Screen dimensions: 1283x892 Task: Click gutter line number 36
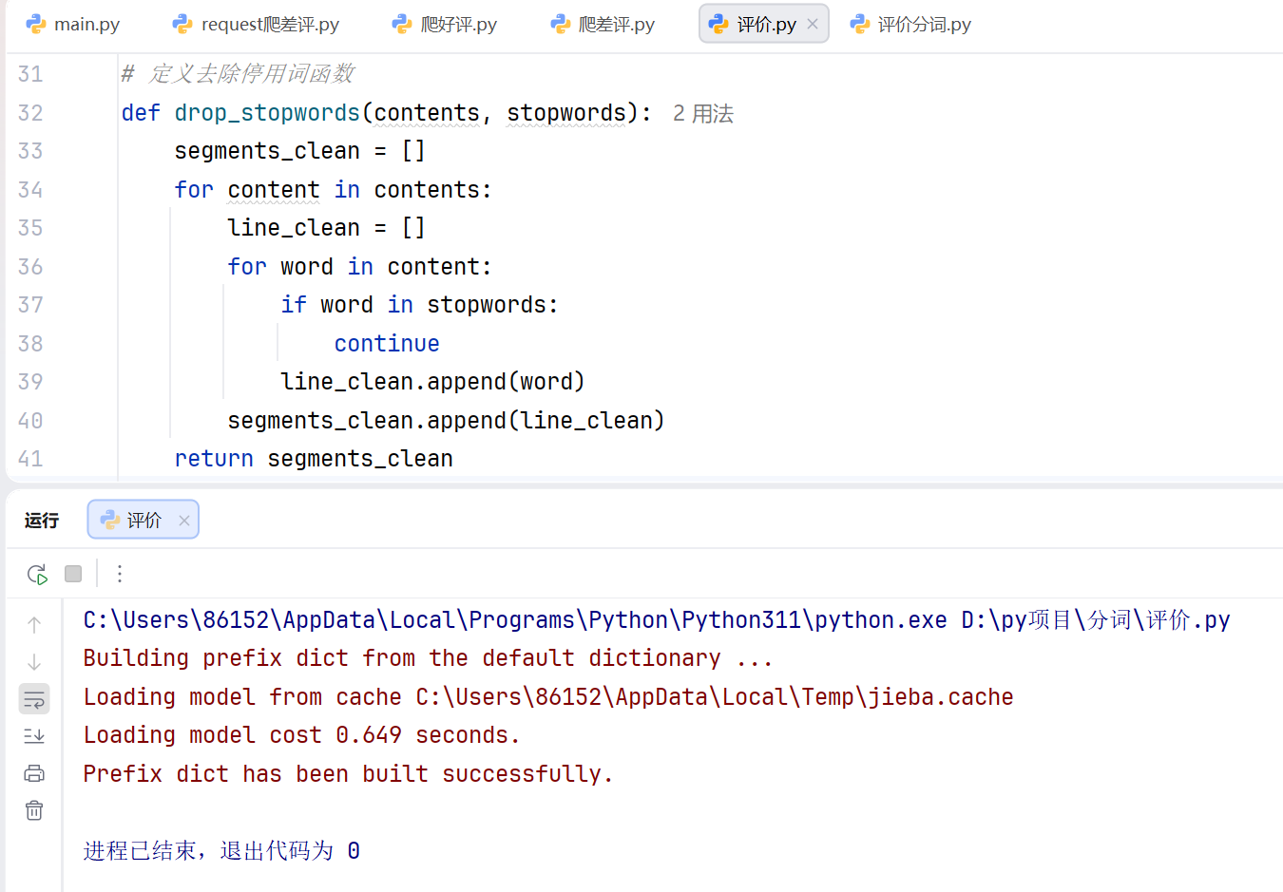click(x=30, y=267)
